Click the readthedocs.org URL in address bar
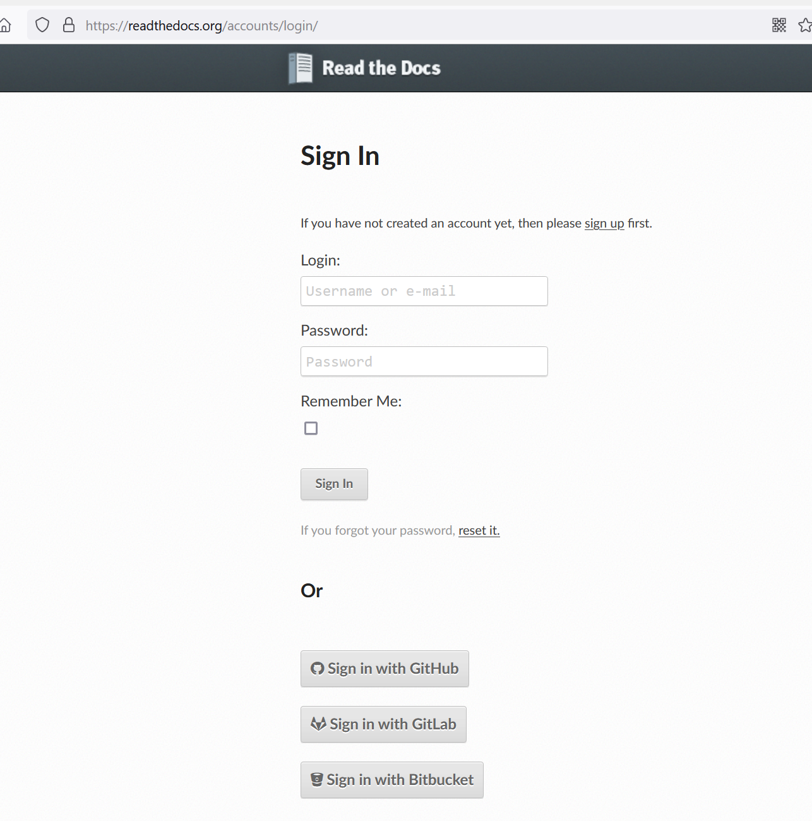 201,25
